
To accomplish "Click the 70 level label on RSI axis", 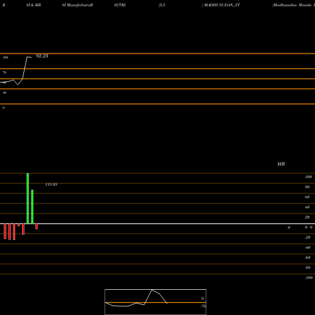I will point(4,72).
